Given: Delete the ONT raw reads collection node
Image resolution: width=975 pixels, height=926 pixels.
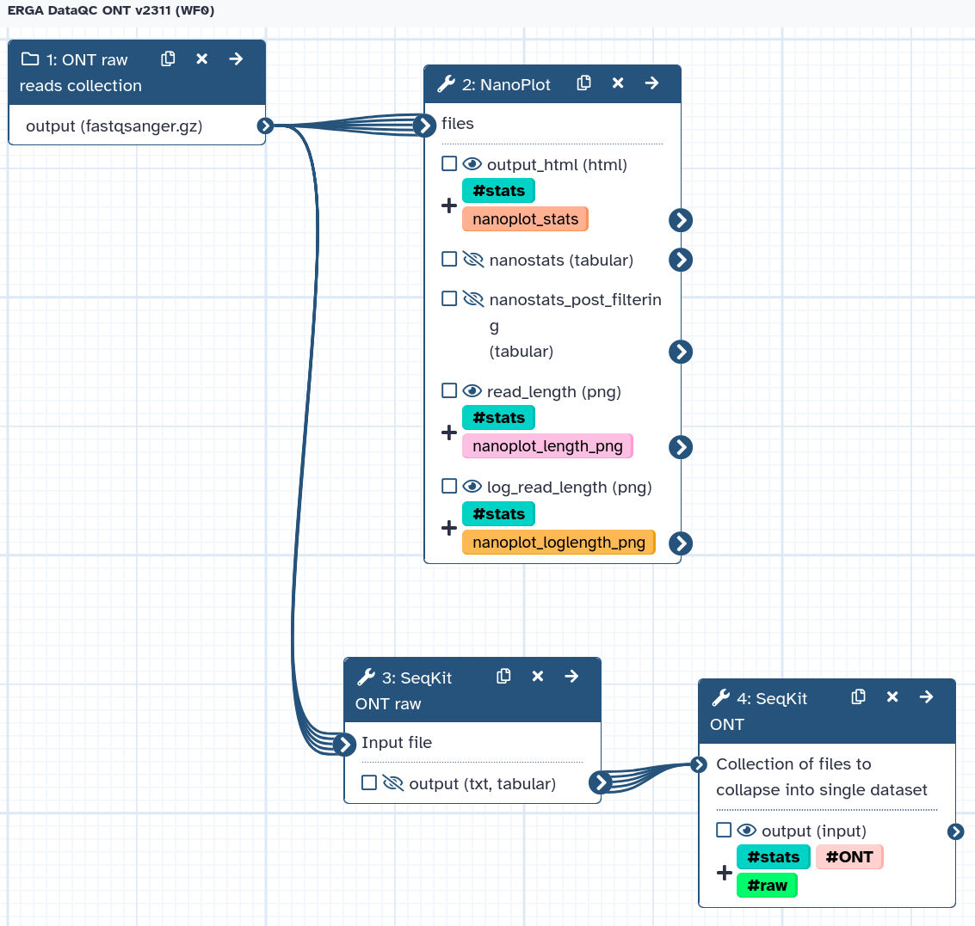Looking at the screenshot, I should click(202, 59).
